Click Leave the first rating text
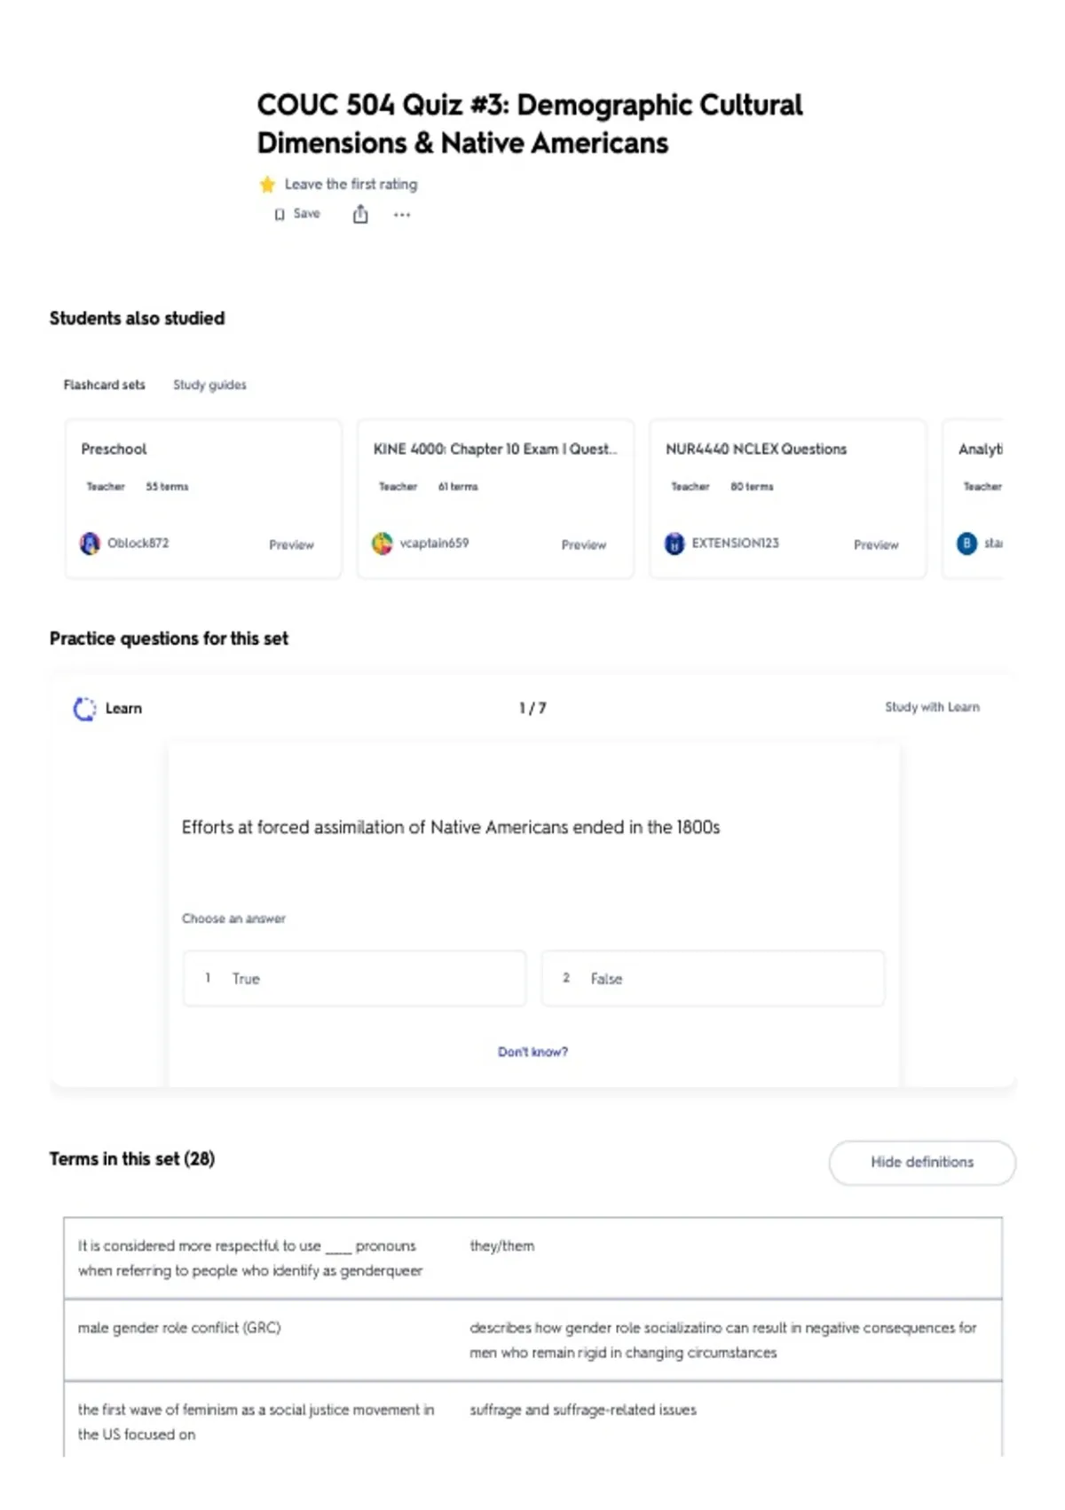1065x1510 pixels. click(x=351, y=184)
